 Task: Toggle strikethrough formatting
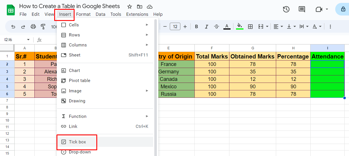coord(217,27)
